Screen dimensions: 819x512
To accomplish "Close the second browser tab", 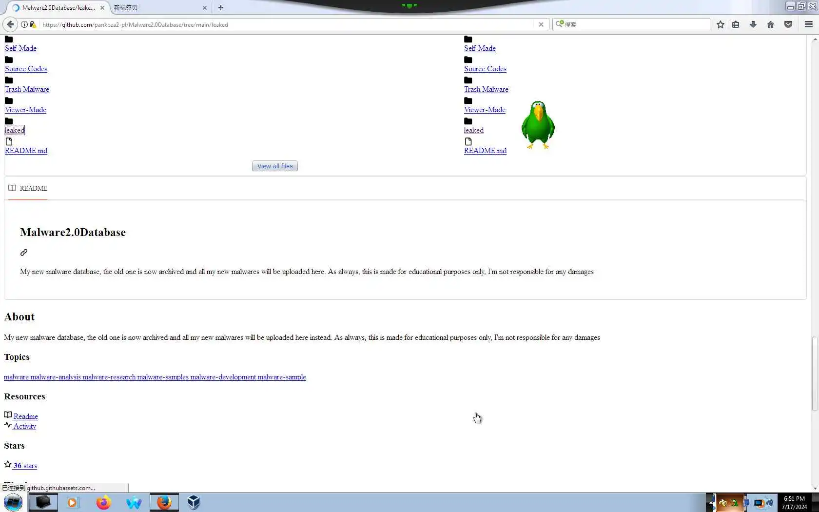I will click(204, 8).
